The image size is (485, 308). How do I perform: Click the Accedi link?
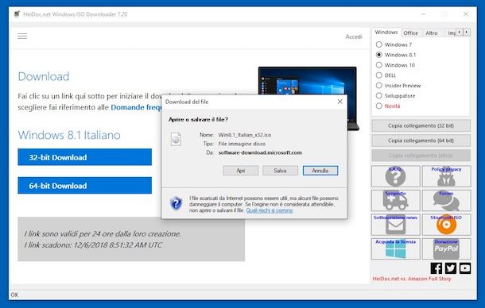pyautogui.click(x=354, y=37)
